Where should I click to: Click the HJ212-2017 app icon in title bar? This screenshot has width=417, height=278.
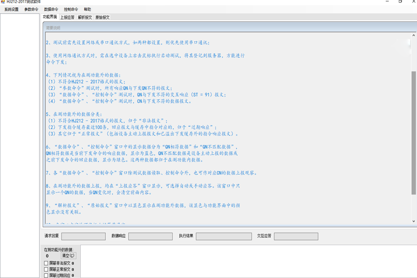tap(3, 2)
